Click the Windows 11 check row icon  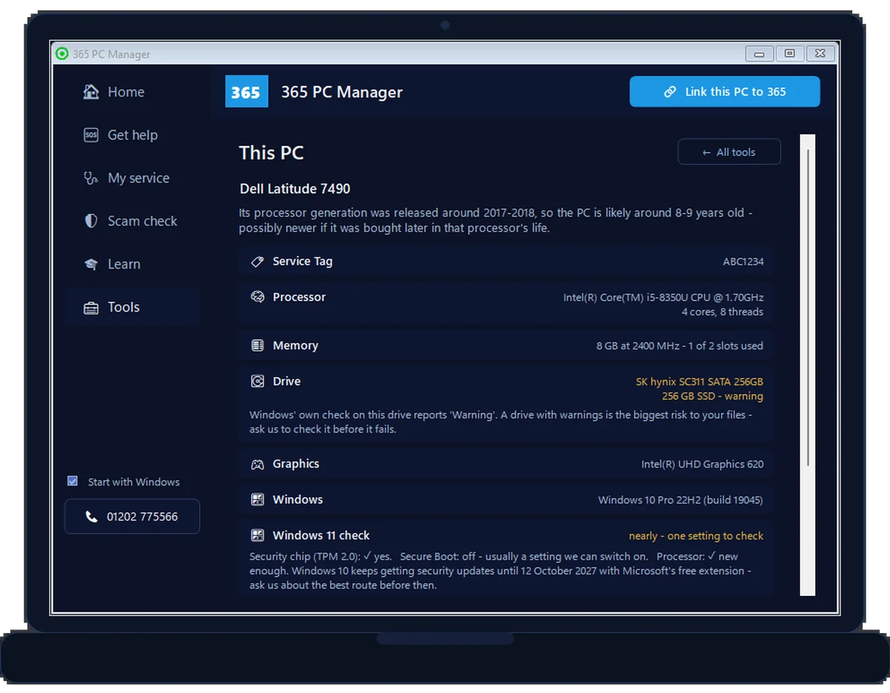(x=257, y=535)
